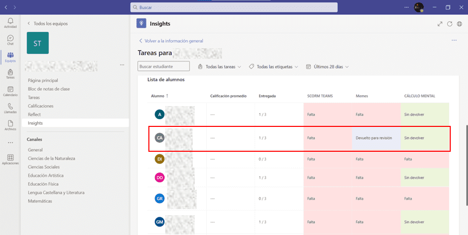Click the DI student avatar
Screen dimensions: 468x235
160,159
